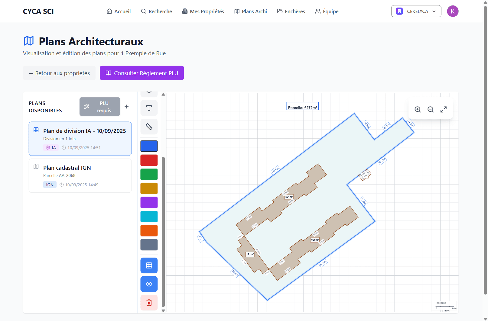Toggle grid display button
The image size is (488, 321).
[x=149, y=265]
